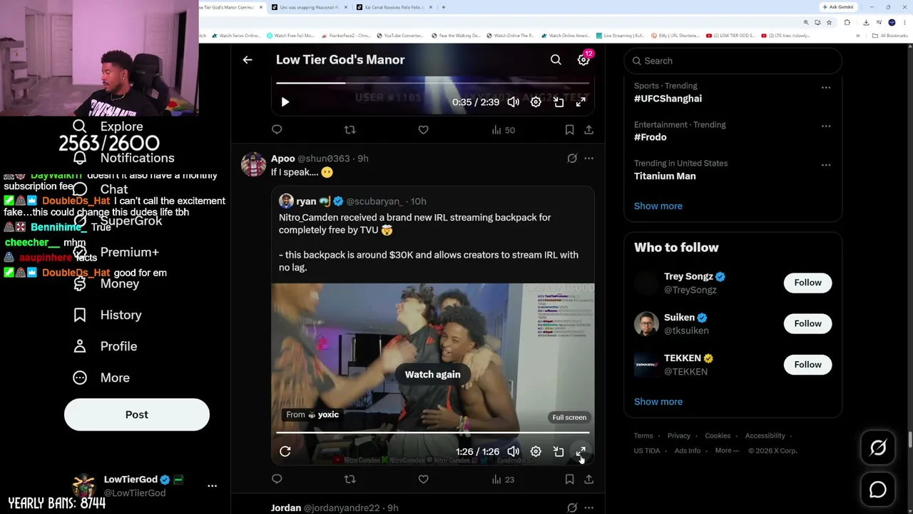Open the Privacy footer link
This screenshot has height=514, width=913.
(x=678, y=435)
